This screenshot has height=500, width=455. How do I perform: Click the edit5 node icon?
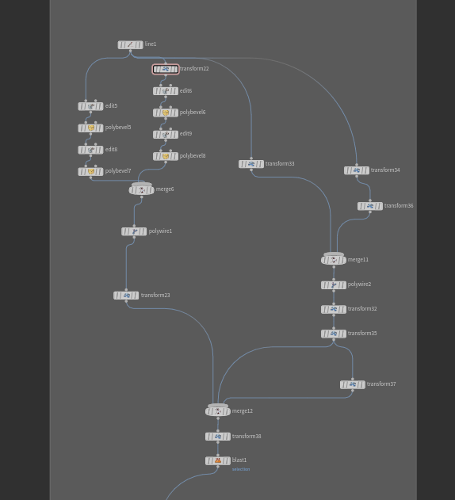[90, 106]
